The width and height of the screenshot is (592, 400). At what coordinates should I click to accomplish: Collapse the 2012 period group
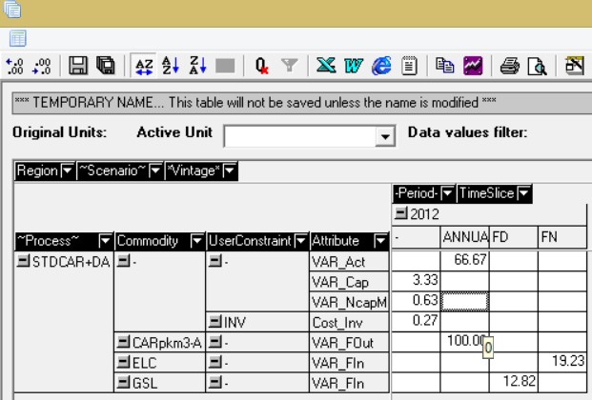point(400,213)
